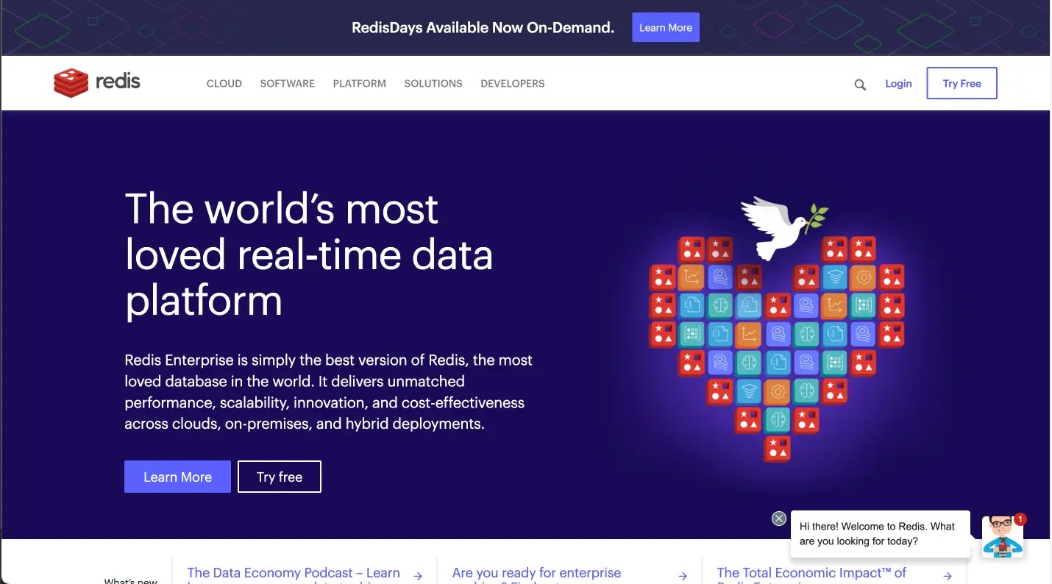The height and width of the screenshot is (584, 1052).
Task: Open The Data Economy Podcast news link
Action: pos(294,576)
